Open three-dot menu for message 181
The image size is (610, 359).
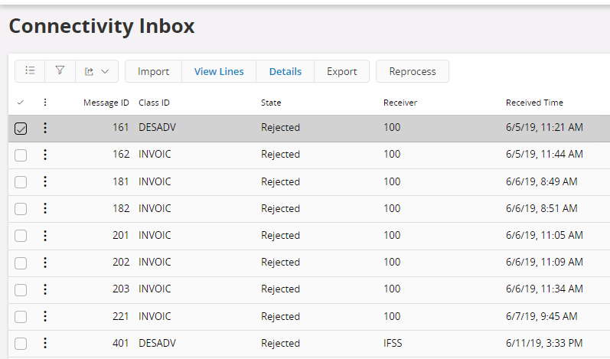(45, 181)
